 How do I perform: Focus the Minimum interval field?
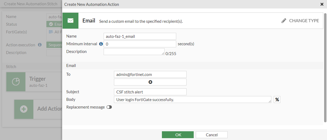(140, 44)
